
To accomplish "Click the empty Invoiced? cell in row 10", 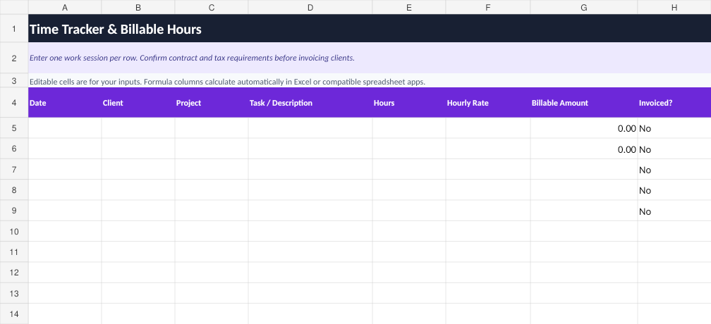I will coord(675,232).
